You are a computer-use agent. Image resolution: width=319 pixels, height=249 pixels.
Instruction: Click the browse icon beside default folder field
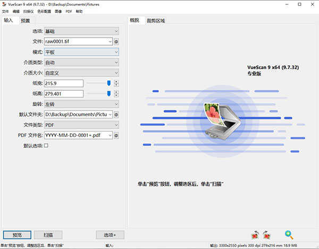point(116,115)
